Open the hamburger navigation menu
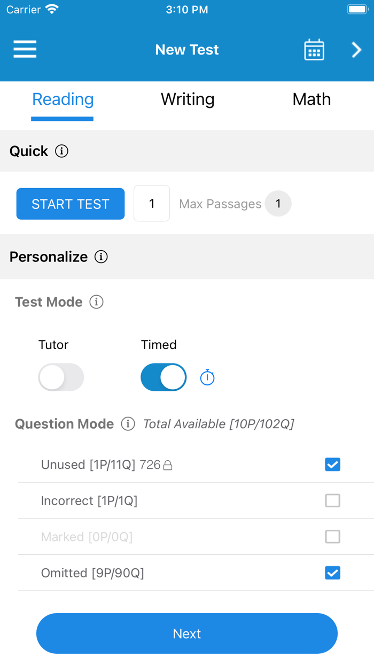This screenshot has width=374, height=665. (x=25, y=49)
